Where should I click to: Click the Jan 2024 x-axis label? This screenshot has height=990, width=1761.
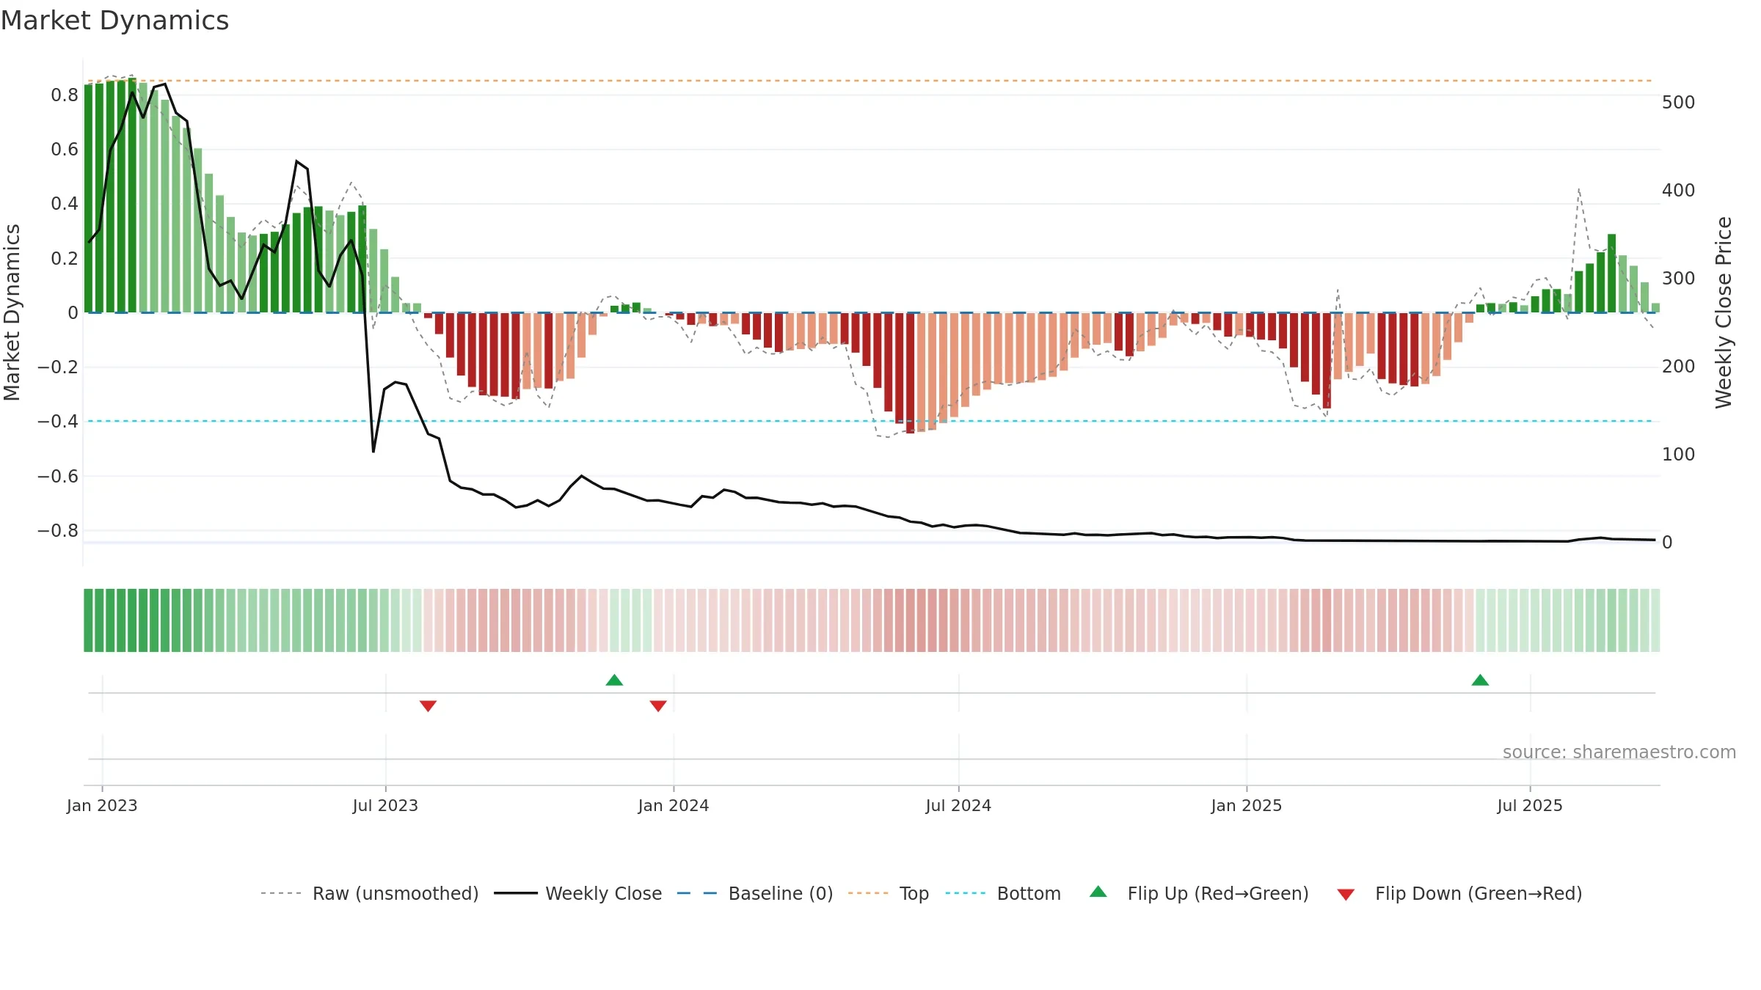click(674, 805)
